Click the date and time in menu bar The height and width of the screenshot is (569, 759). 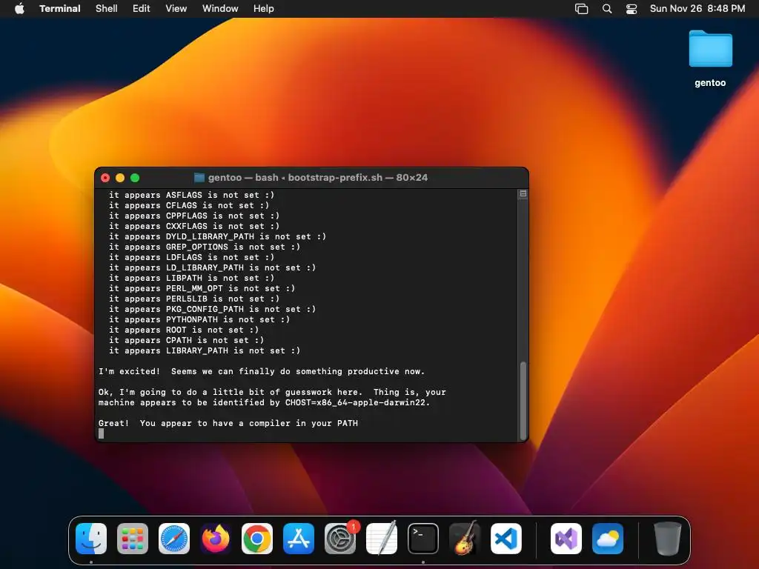point(697,9)
